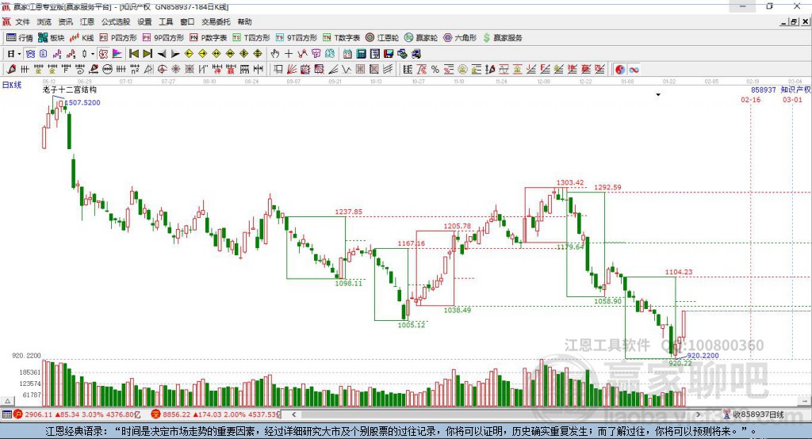This screenshot has width=812, height=439.
Task: Click the first yellow diamond arrow icon
Action: 189,54
